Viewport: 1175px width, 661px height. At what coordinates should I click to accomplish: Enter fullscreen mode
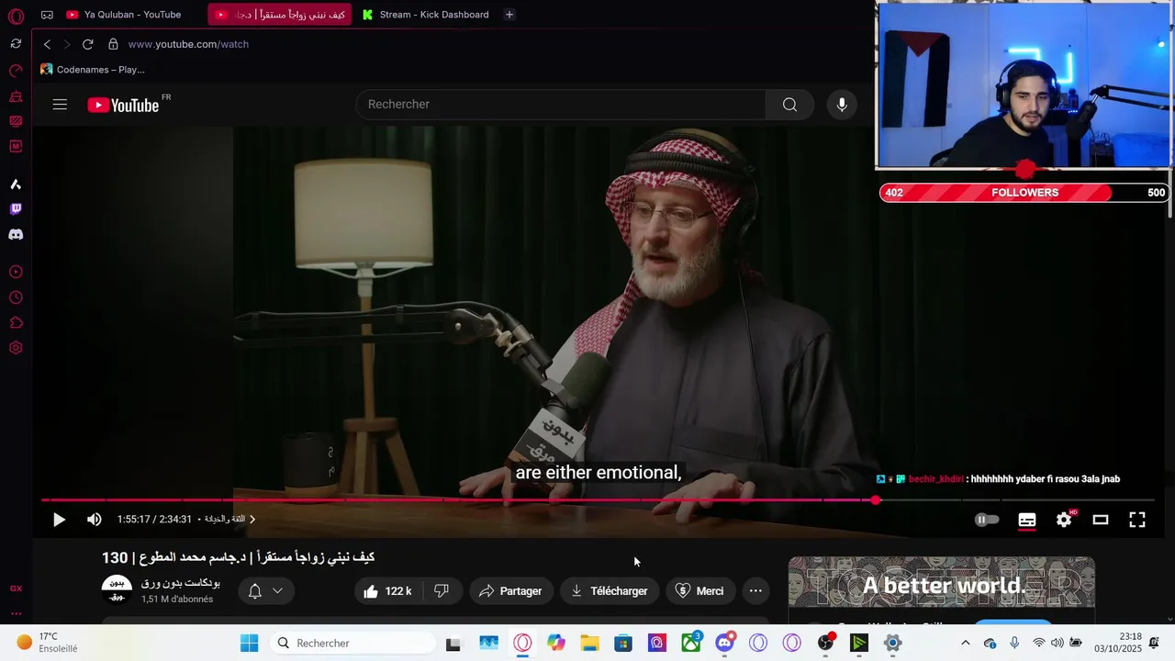click(x=1137, y=520)
